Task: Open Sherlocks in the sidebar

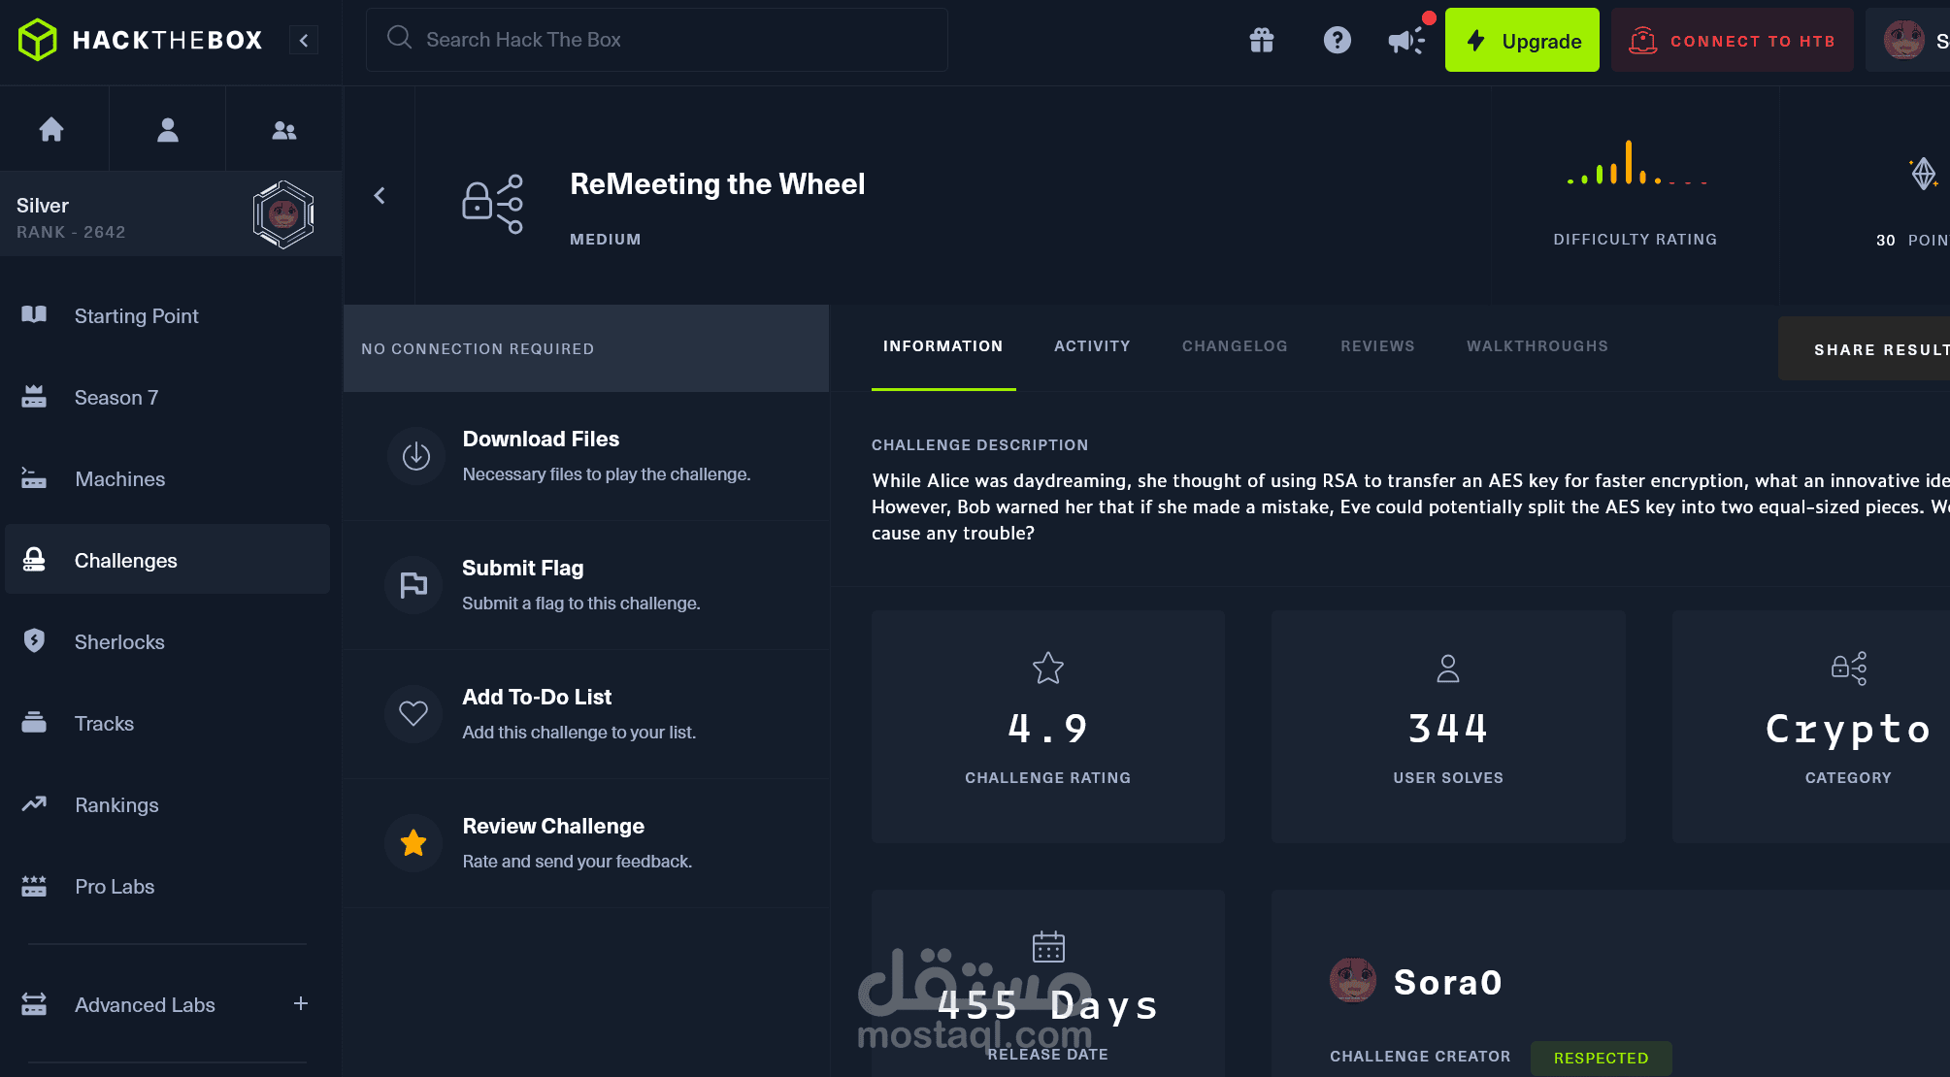Action: coord(167,642)
